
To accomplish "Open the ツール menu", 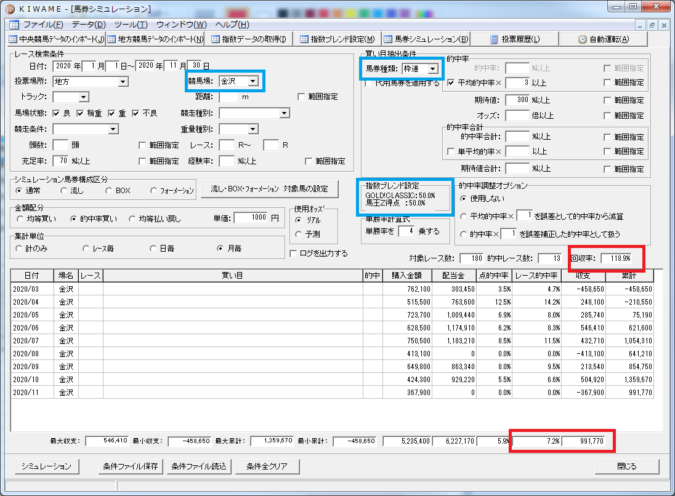I will pos(131,25).
